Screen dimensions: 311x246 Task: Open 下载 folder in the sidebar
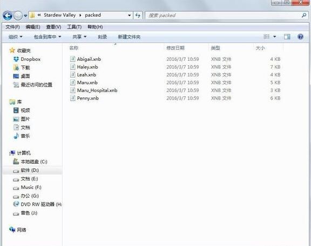[x=25, y=68]
